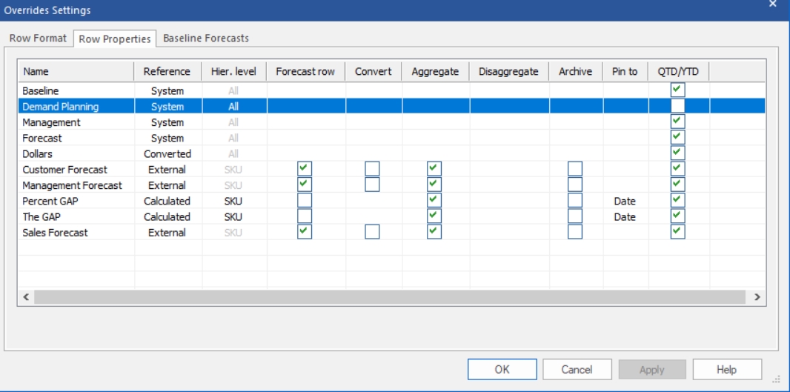Close the Overrides Settings dialog

(773, 4)
